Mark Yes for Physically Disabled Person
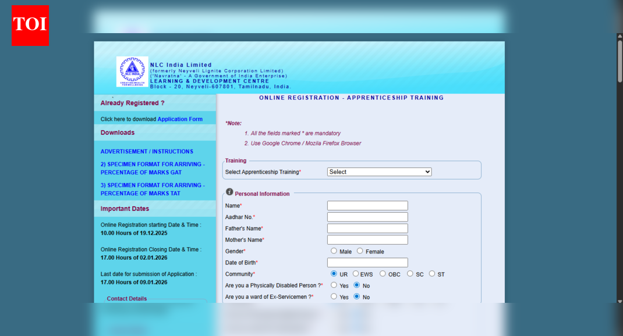The width and height of the screenshot is (623, 336). 334,285
